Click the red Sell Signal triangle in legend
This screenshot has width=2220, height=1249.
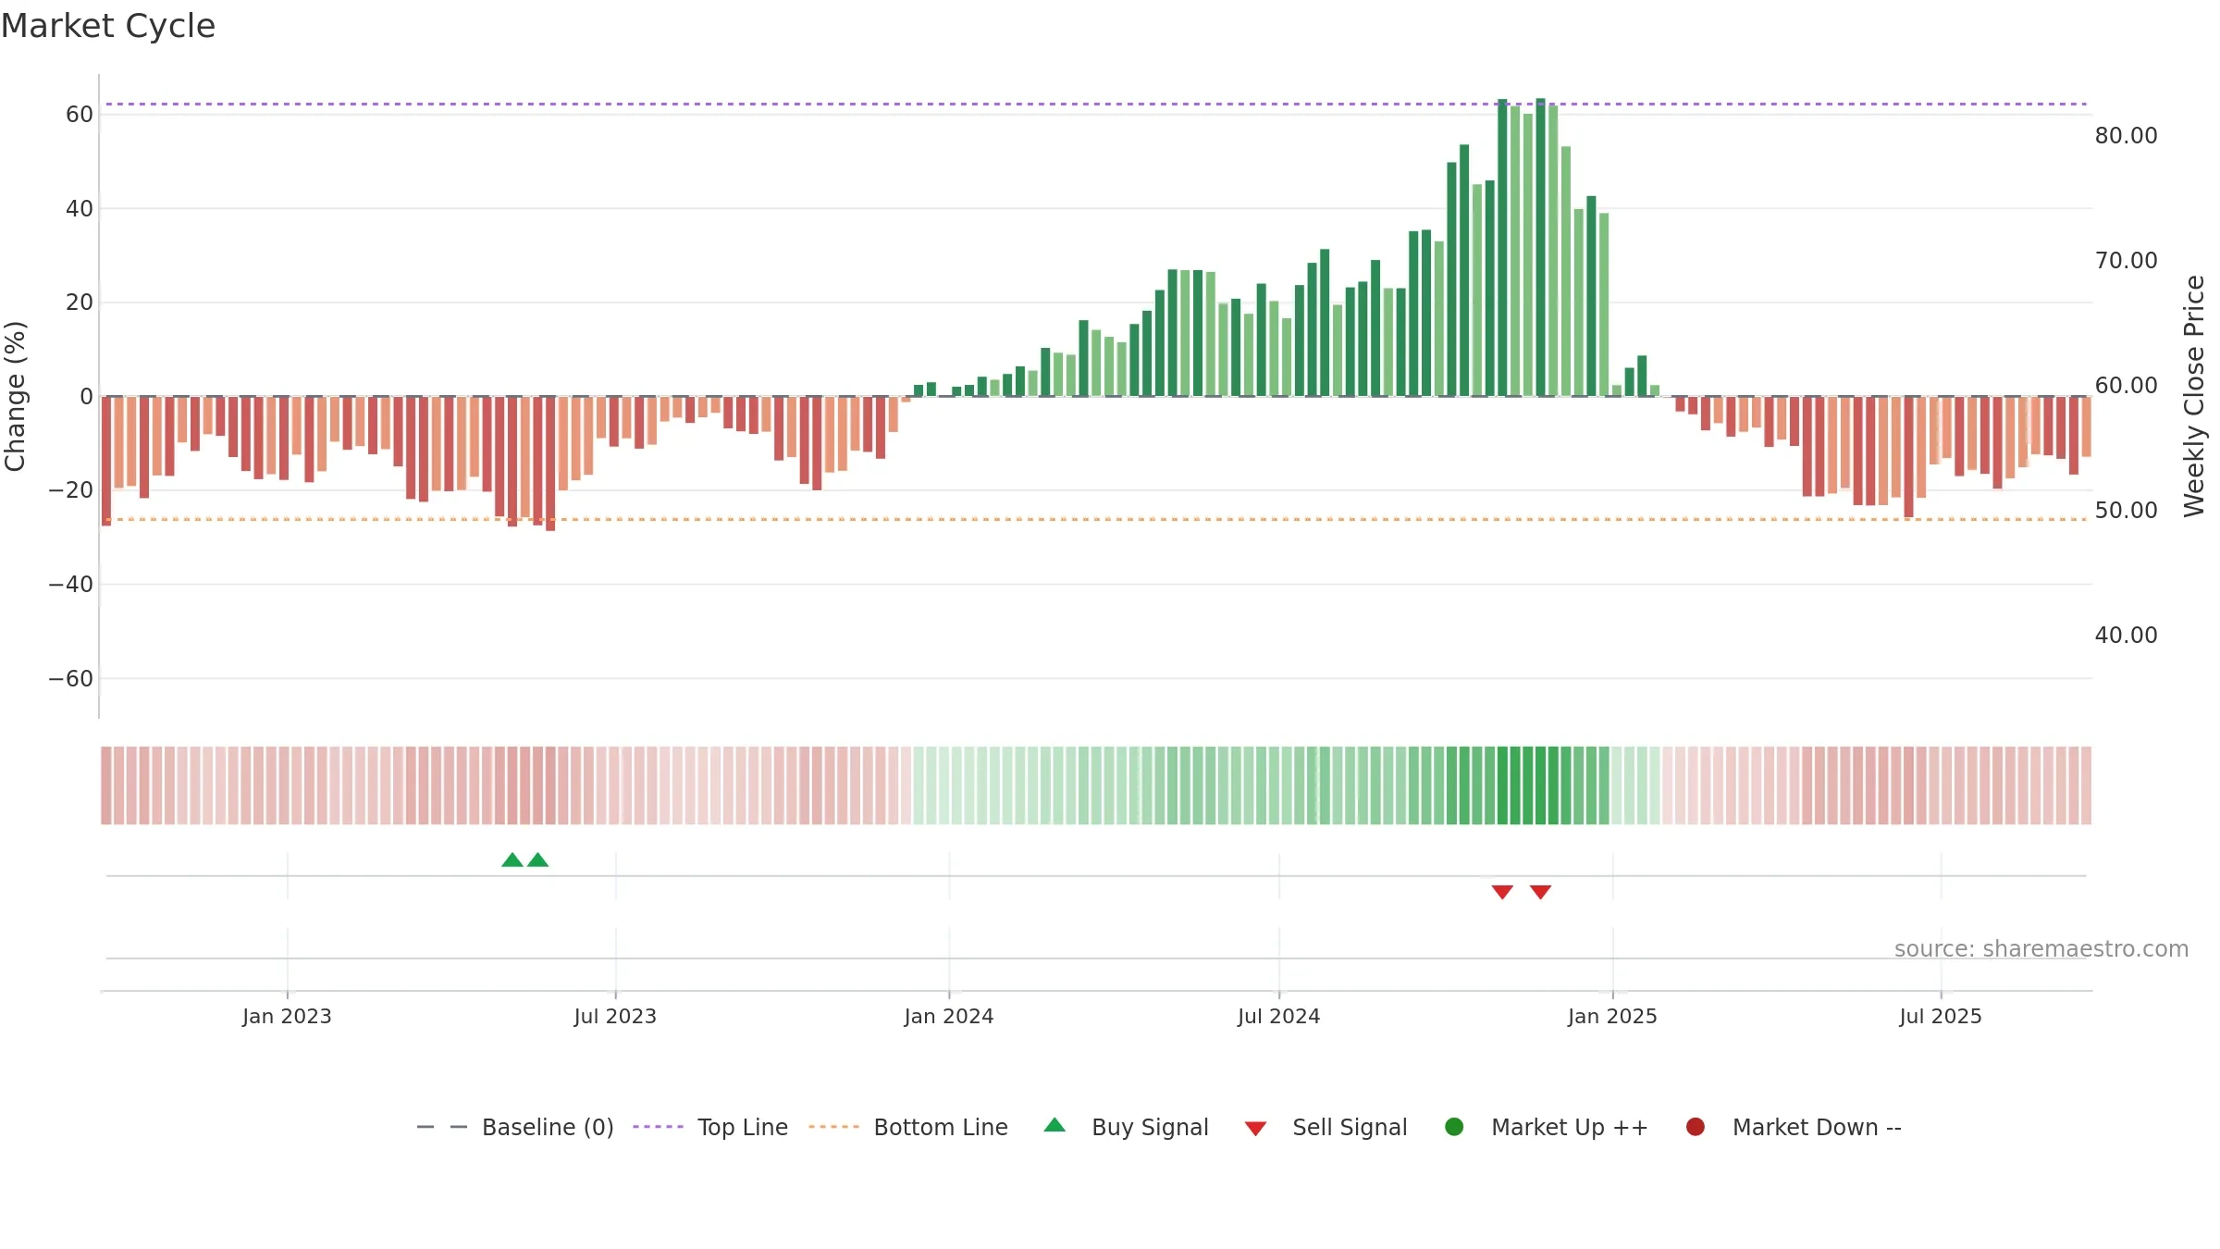click(1255, 1129)
